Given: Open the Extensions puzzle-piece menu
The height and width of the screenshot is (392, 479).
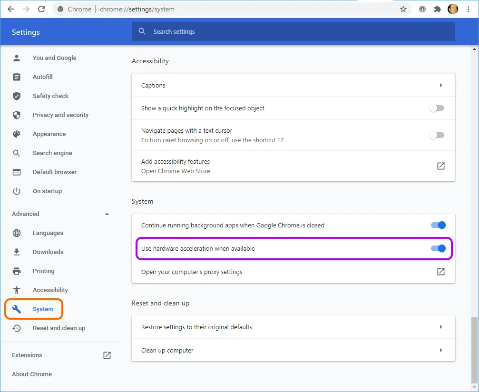Looking at the screenshot, I should point(438,9).
